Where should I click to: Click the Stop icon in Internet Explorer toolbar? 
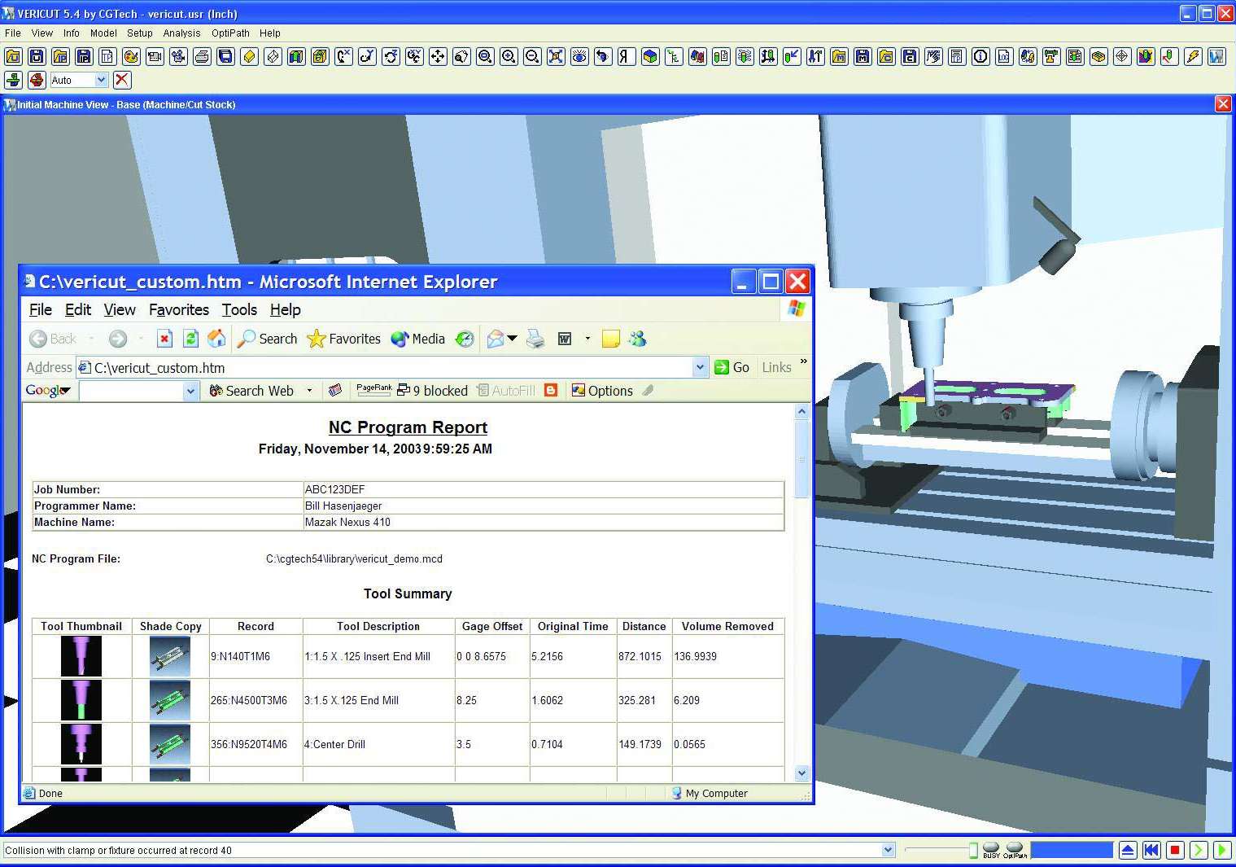164,339
